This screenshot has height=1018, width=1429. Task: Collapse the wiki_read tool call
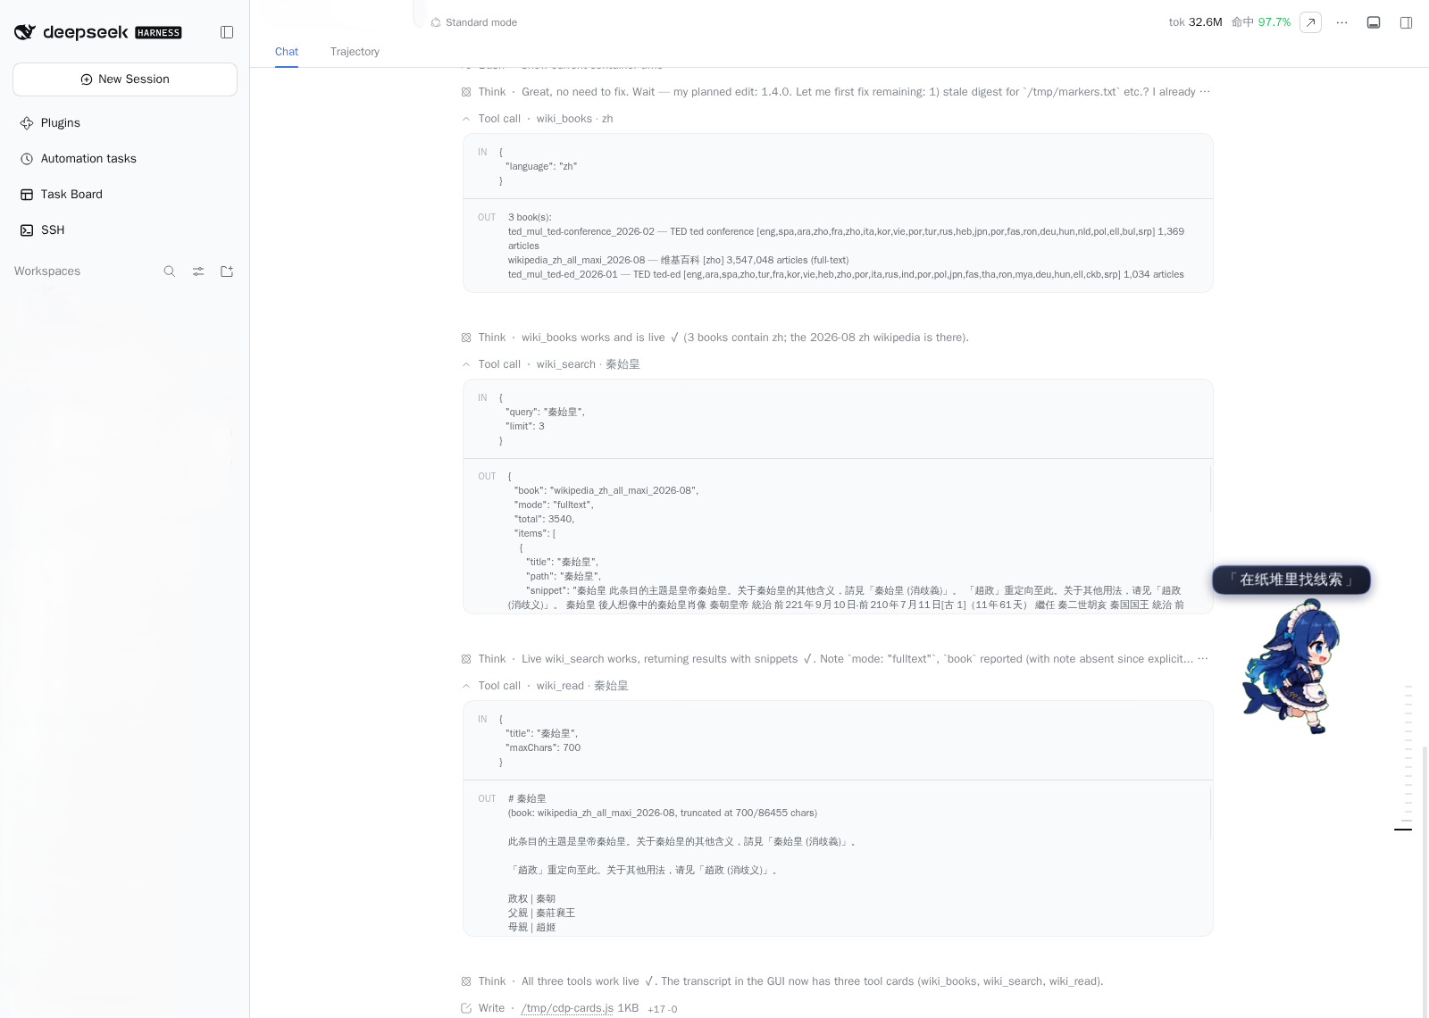point(466,686)
